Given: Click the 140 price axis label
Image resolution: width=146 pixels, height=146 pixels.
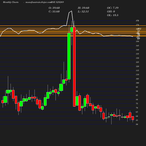Looking at the screenshot, I should [x=137, y=50].
